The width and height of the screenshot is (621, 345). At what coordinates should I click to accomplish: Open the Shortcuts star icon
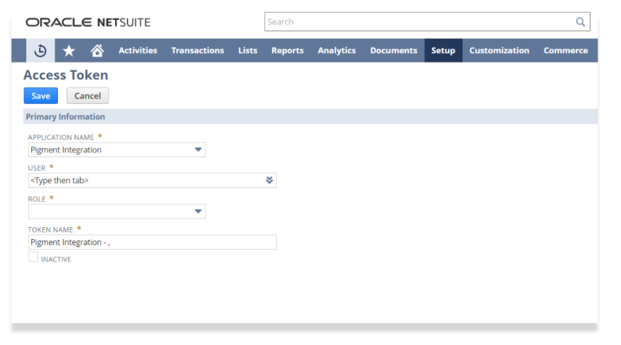(69, 51)
